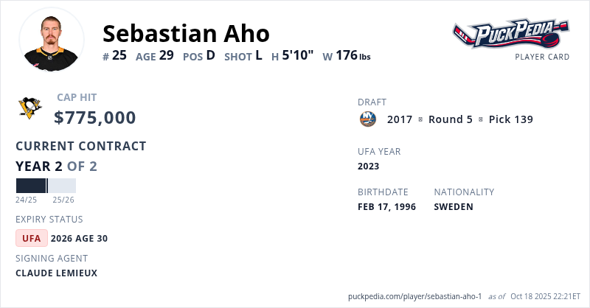Click the 2017 draft year

[x=400, y=119]
